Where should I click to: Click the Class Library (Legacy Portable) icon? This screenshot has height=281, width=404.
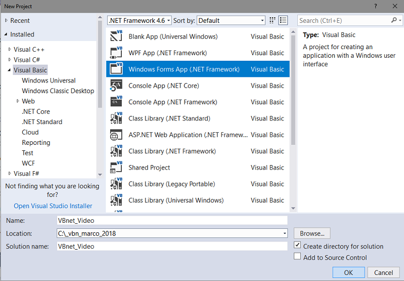(116, 184)
